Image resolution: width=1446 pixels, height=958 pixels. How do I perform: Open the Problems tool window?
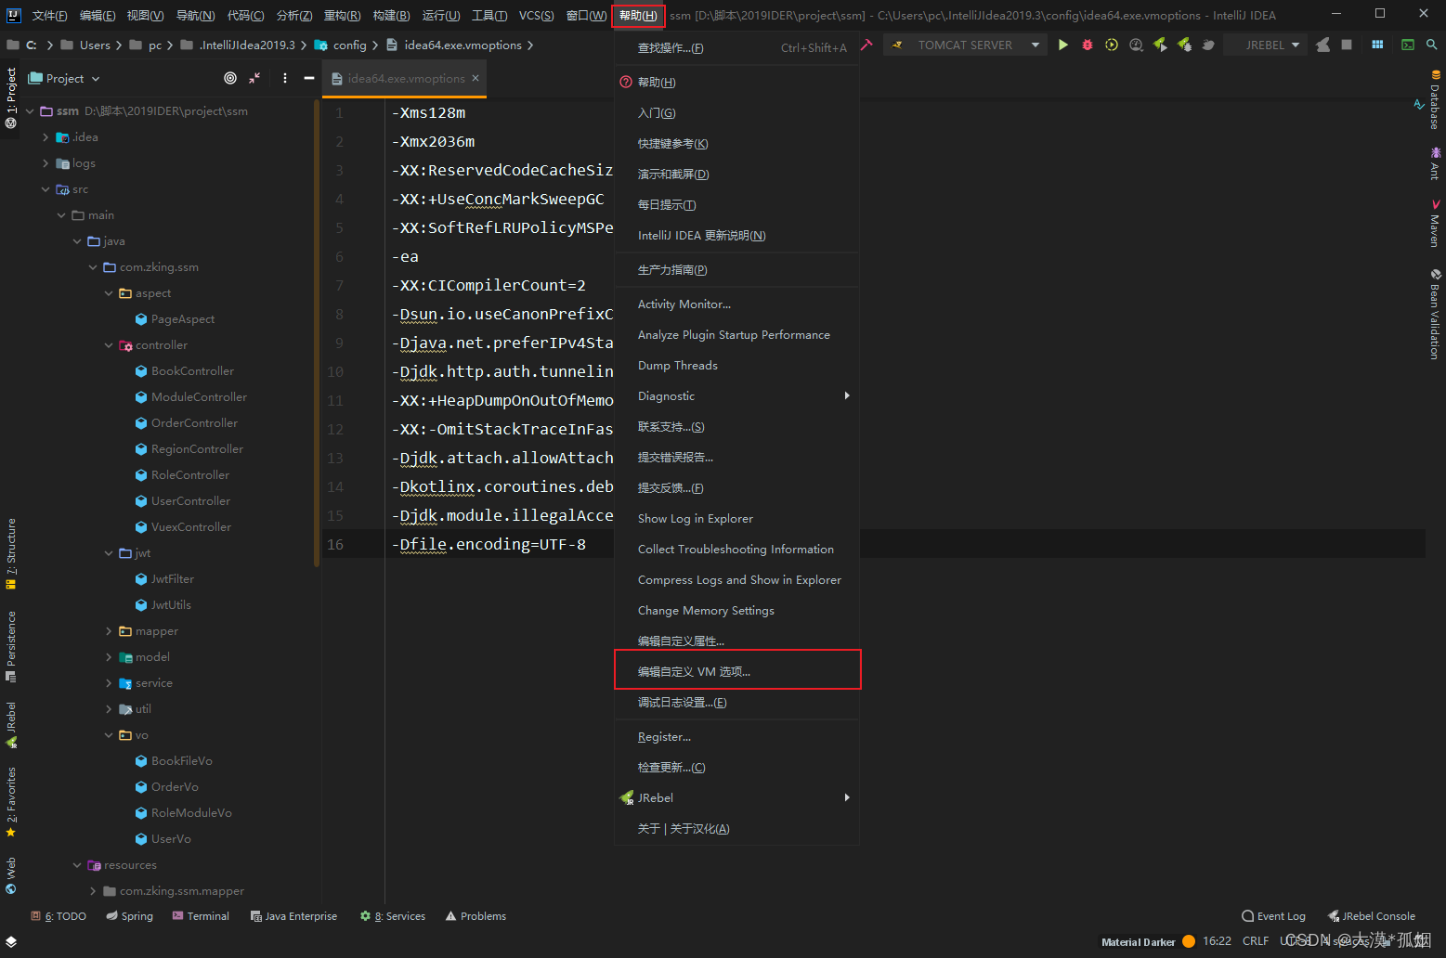(x=475, y=916)
